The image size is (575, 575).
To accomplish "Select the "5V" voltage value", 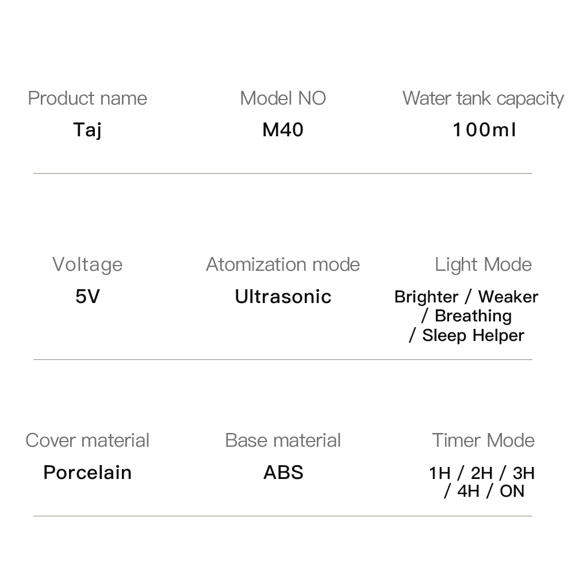I will [x=87, y=297].
